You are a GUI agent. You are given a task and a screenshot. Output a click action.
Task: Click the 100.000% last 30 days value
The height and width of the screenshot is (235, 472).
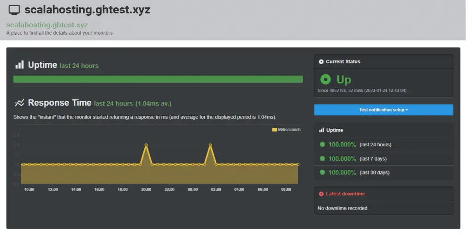coord(342,173)
